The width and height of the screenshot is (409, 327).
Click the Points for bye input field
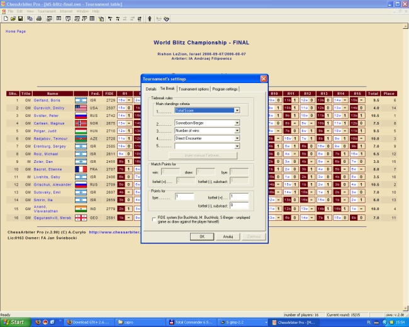(x=184, y=196)
